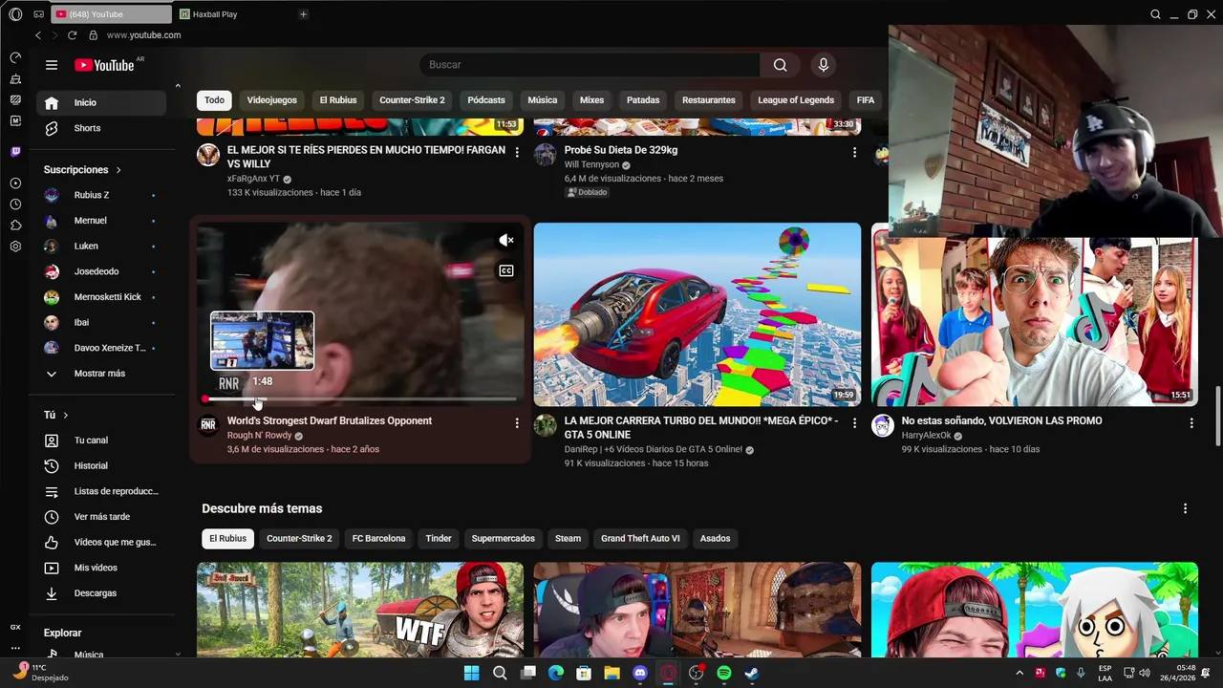1223x688 pixels.
Task: Select the Grand Theft Auto VI chip
Action: [x=640, y=539]
